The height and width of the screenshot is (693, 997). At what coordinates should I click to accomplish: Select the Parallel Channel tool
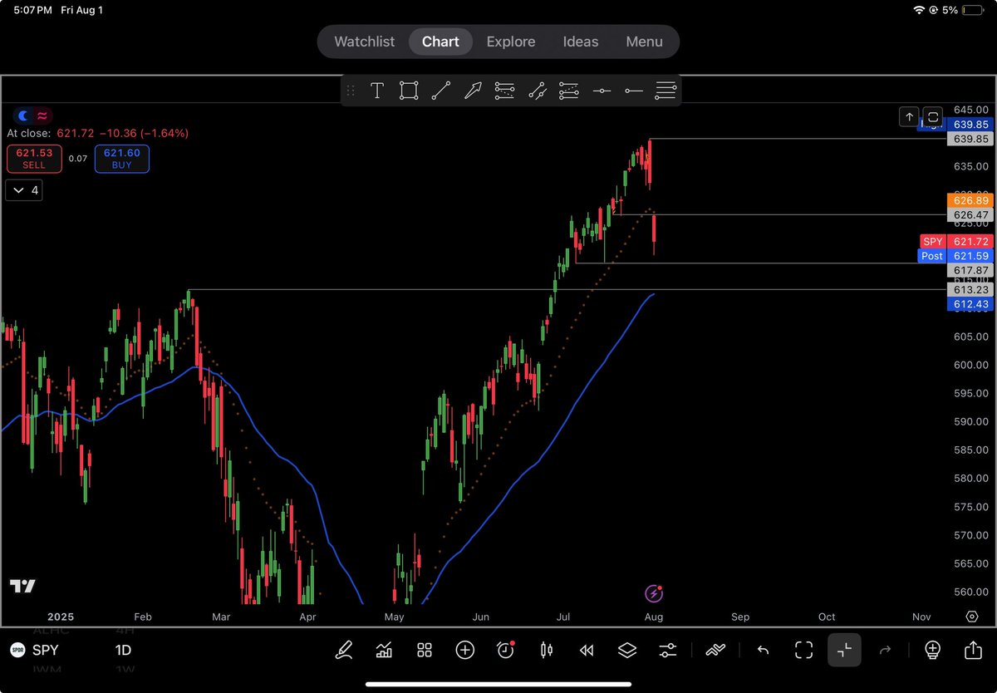coord(538,91)
